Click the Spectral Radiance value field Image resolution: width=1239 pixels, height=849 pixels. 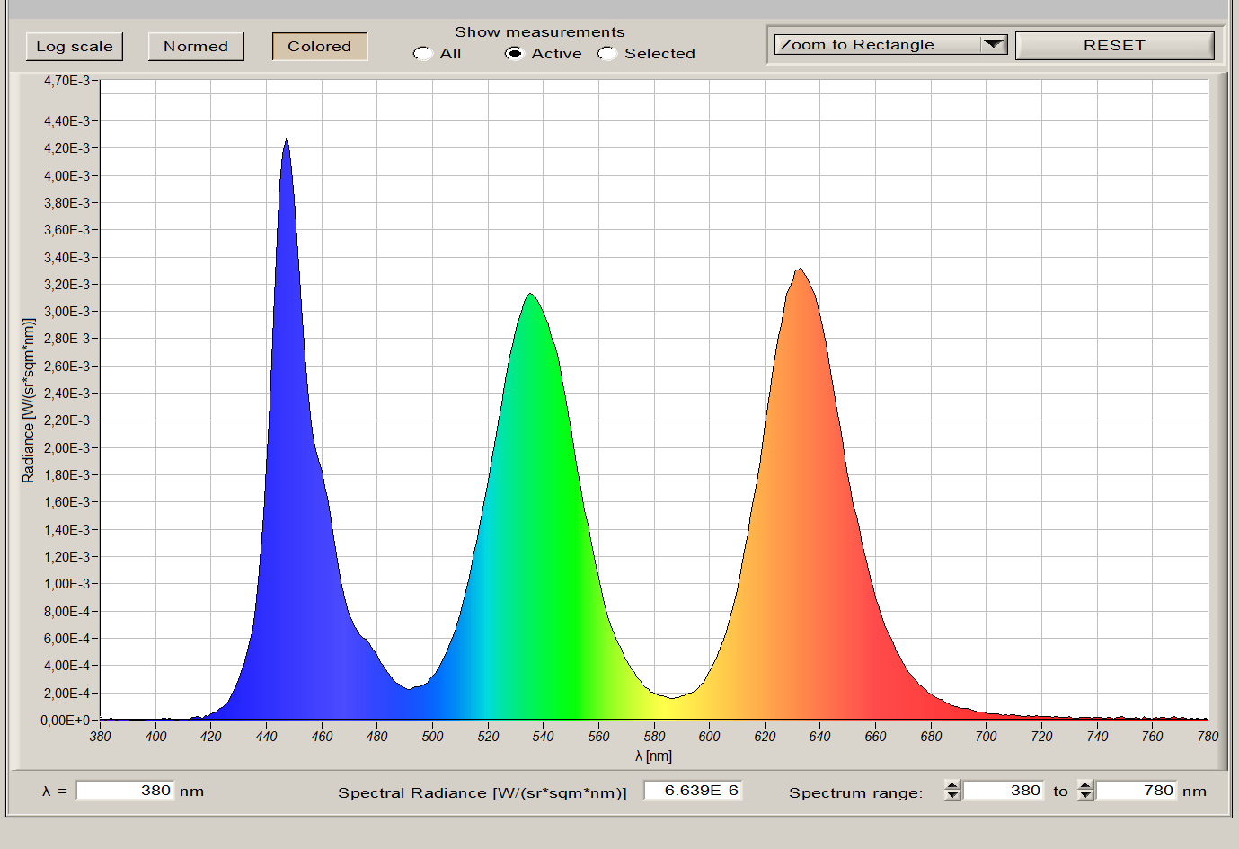693,791
